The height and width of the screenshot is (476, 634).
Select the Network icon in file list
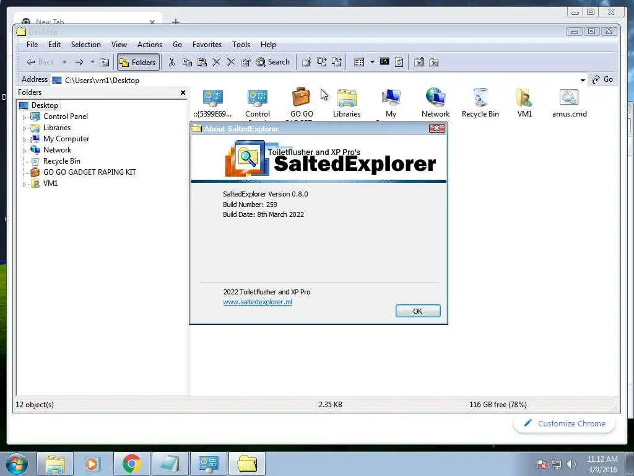(435, 104)
